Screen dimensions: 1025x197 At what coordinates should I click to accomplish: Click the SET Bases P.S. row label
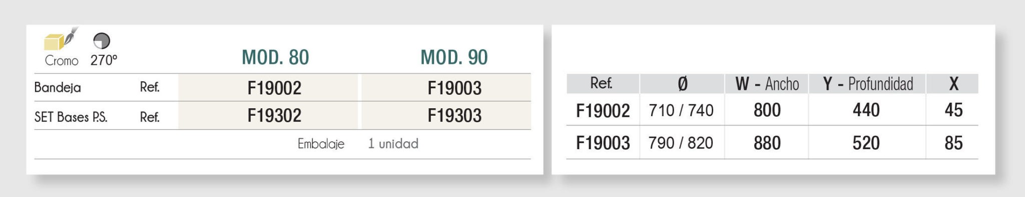point(71,117)
